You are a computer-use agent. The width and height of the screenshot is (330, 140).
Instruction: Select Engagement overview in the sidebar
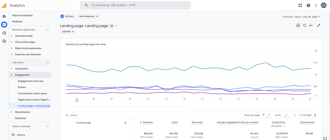pos(31,81)
